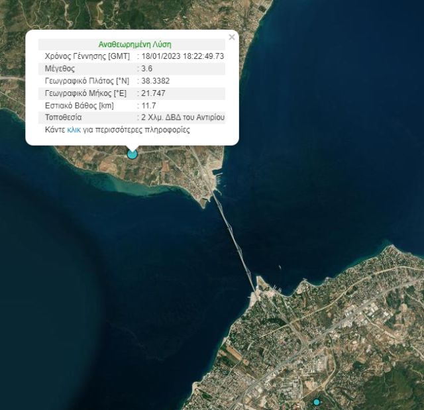Open the 'κλικ' link for more information
Image resolution: width=424 pixels, height=410 pixels.
click(x=74, y=130)
